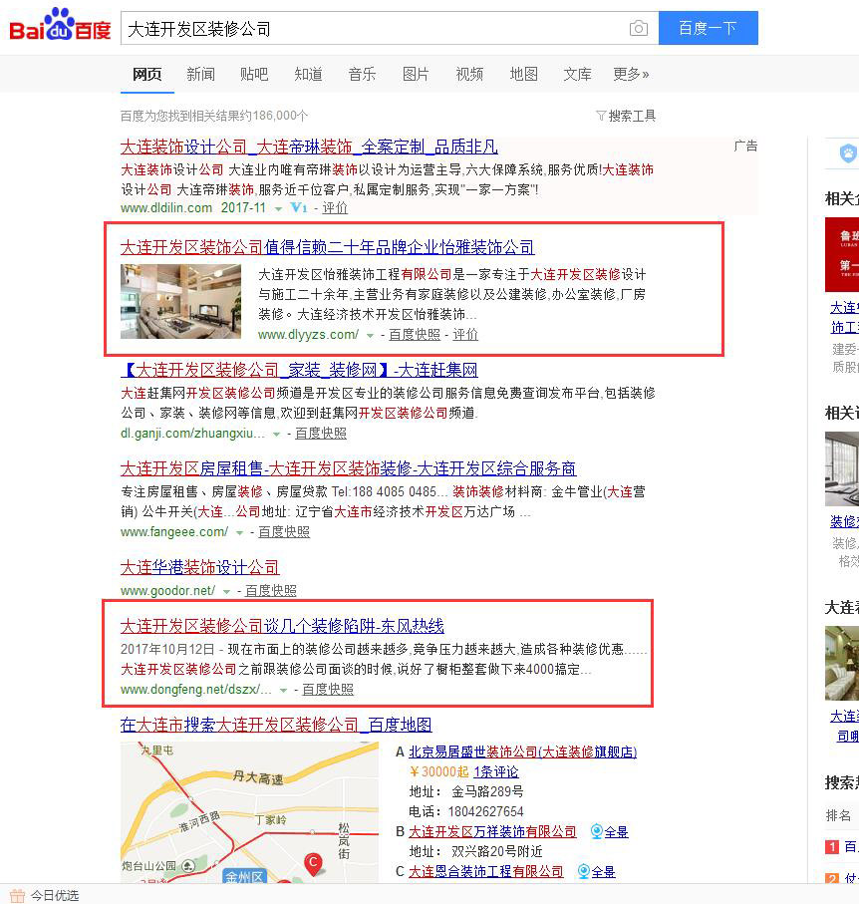This screenshot has width=859, height=904.
Task: Click the 1条评论 review link
Action: pyautogui.click(x=496, y=771)
